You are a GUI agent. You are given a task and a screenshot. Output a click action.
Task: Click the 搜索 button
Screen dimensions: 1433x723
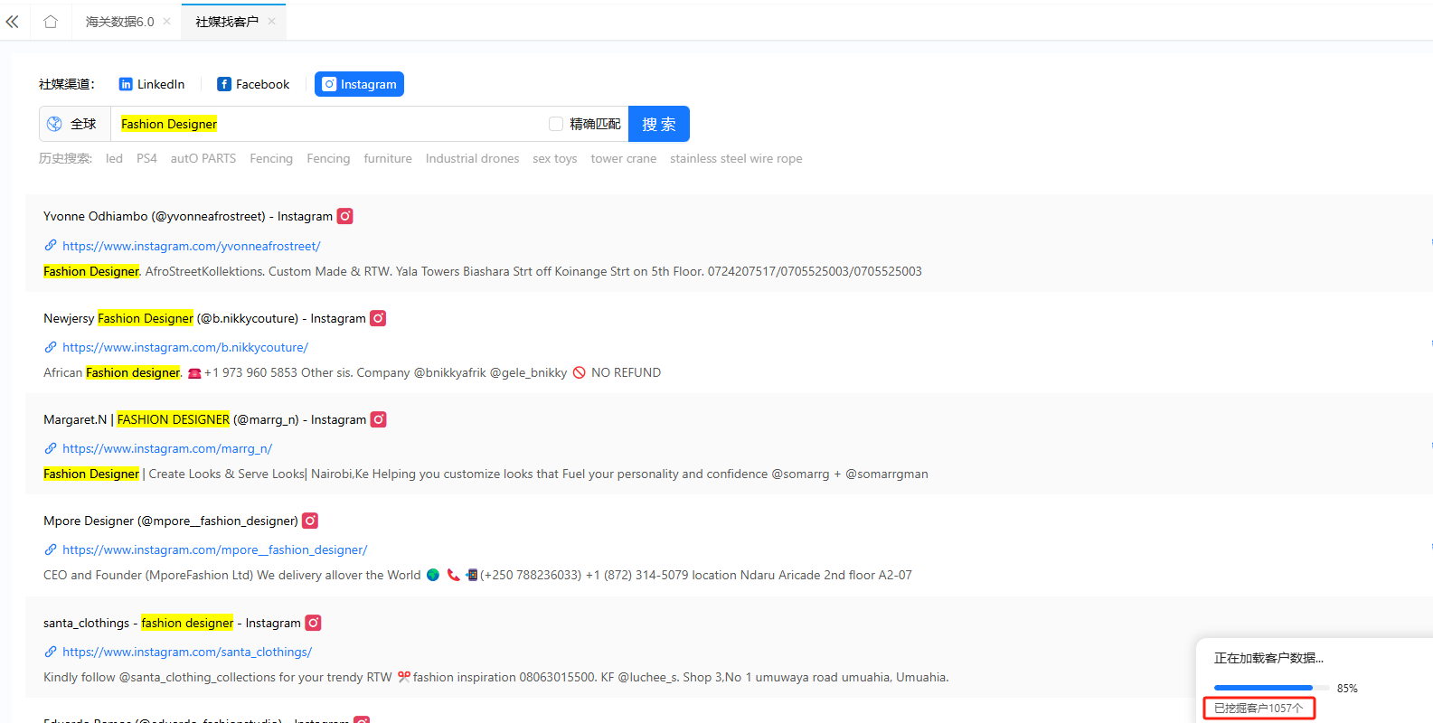pos(659,124)
